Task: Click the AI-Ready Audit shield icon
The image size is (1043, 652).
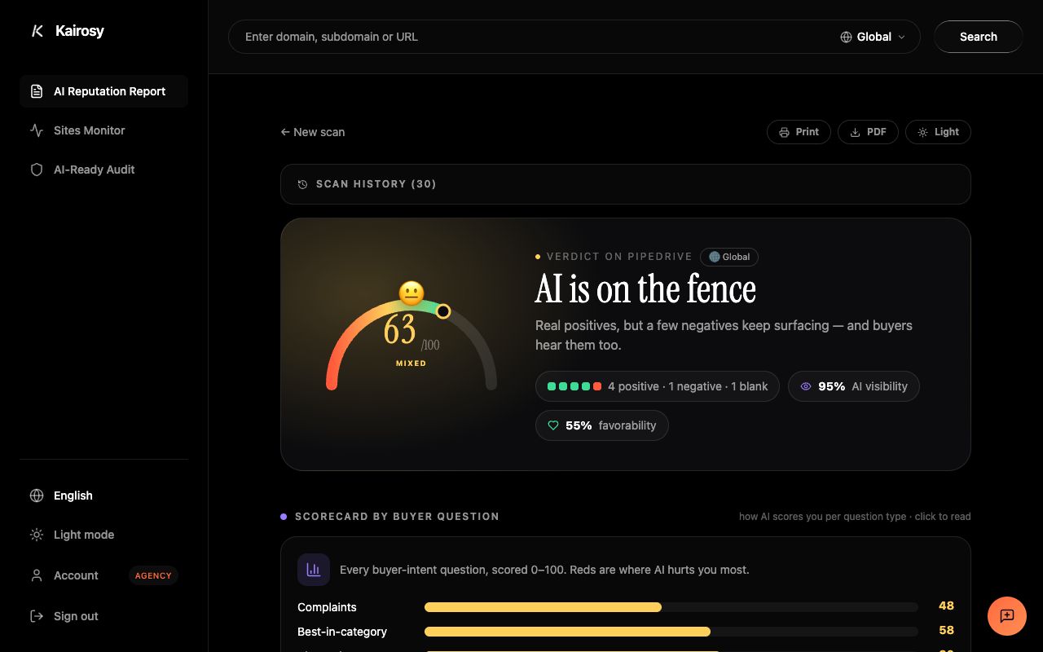Action: 37,170
